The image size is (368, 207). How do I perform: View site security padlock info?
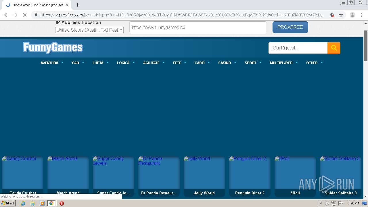pyautogui.click(x=36, y=15)
